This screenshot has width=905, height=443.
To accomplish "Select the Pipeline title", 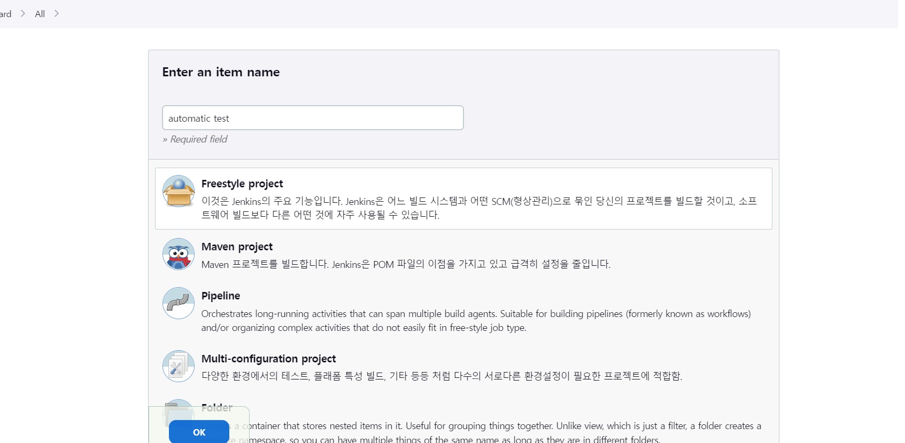I will tap(221, 296).
